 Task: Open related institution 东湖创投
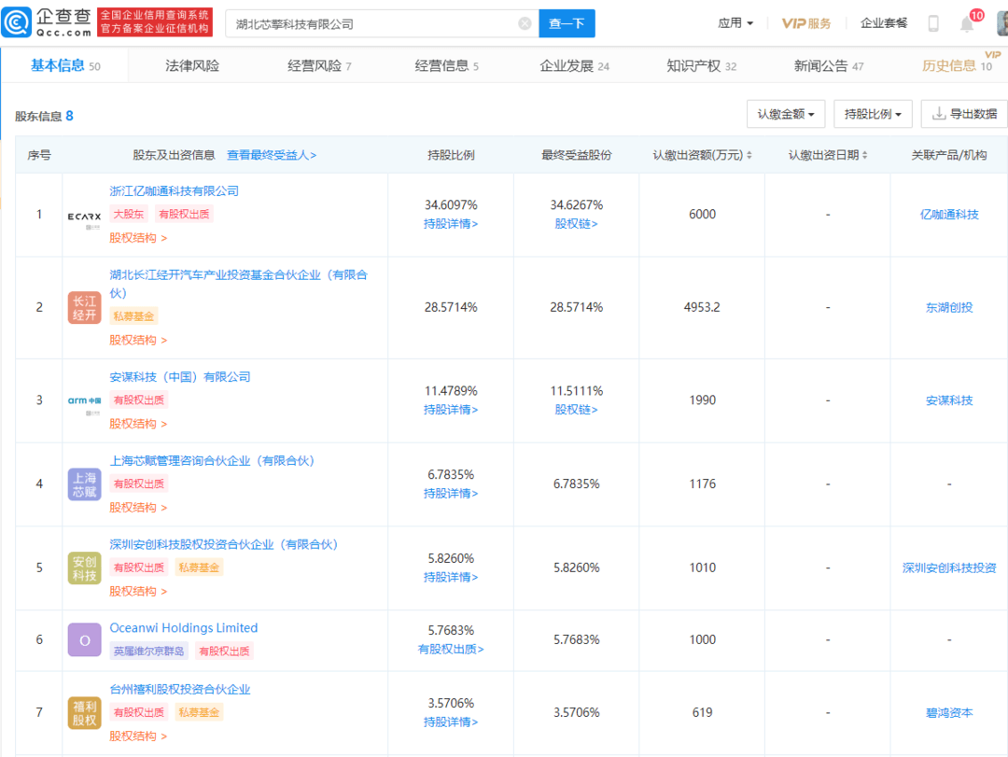(x=949, y=307)
